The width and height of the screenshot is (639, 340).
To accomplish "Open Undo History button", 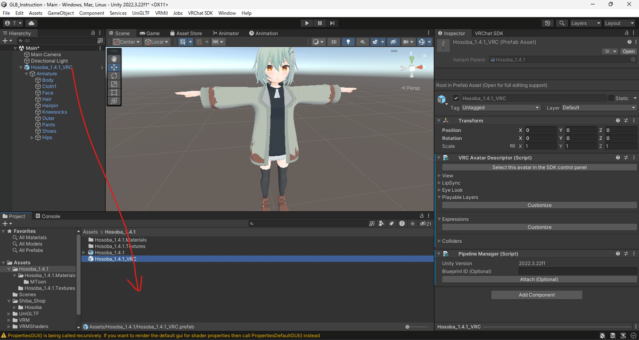I will coord(548,23).
